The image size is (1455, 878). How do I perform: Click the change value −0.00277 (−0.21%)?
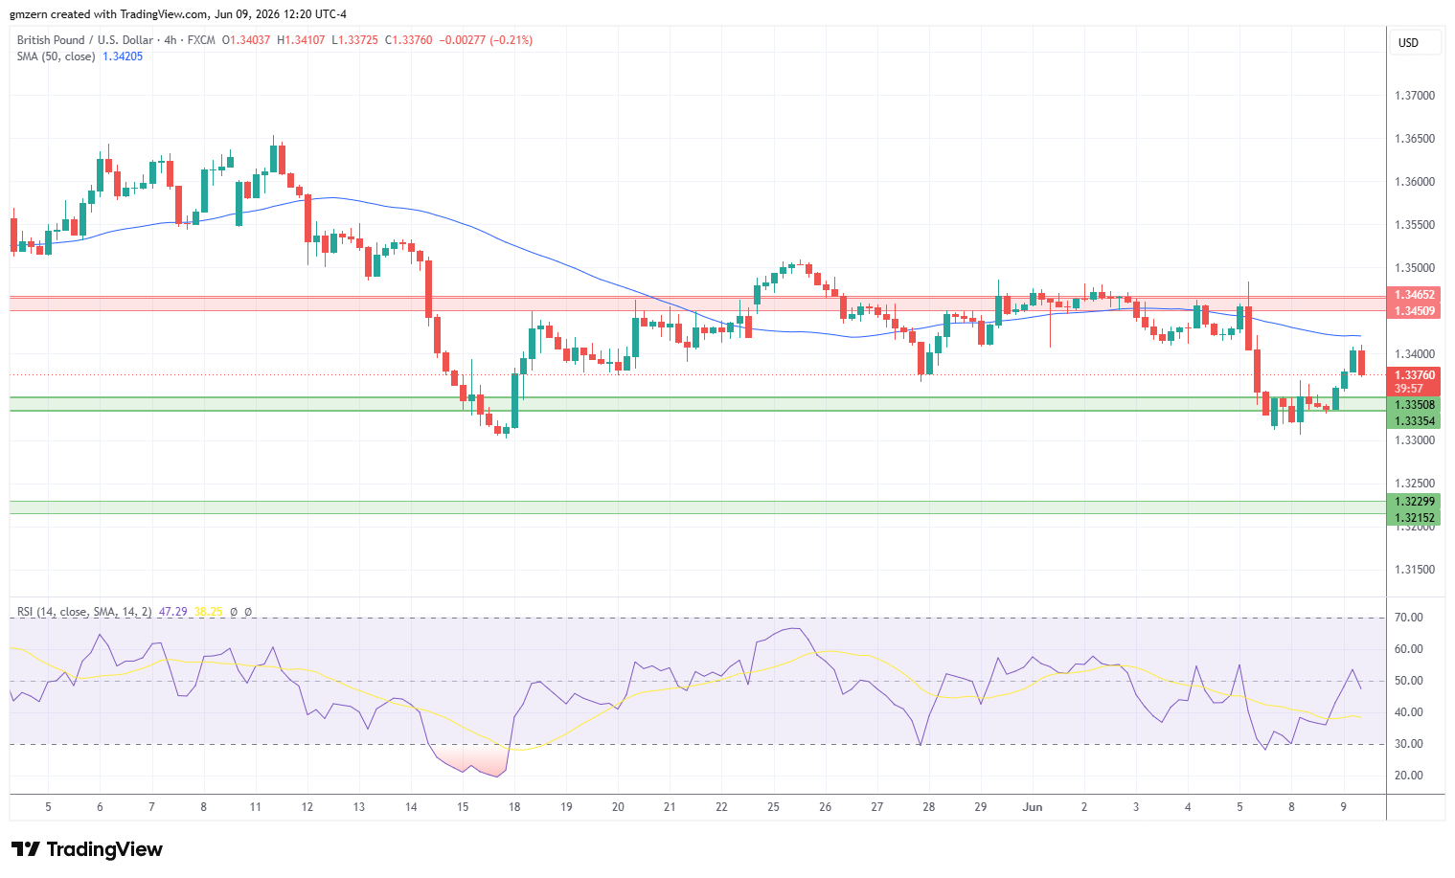coord(486,40)
